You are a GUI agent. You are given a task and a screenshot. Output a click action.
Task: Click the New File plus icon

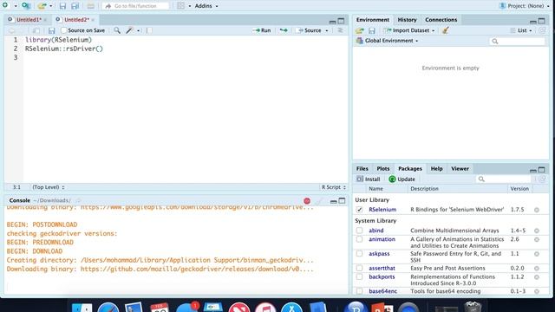point(5,5)
